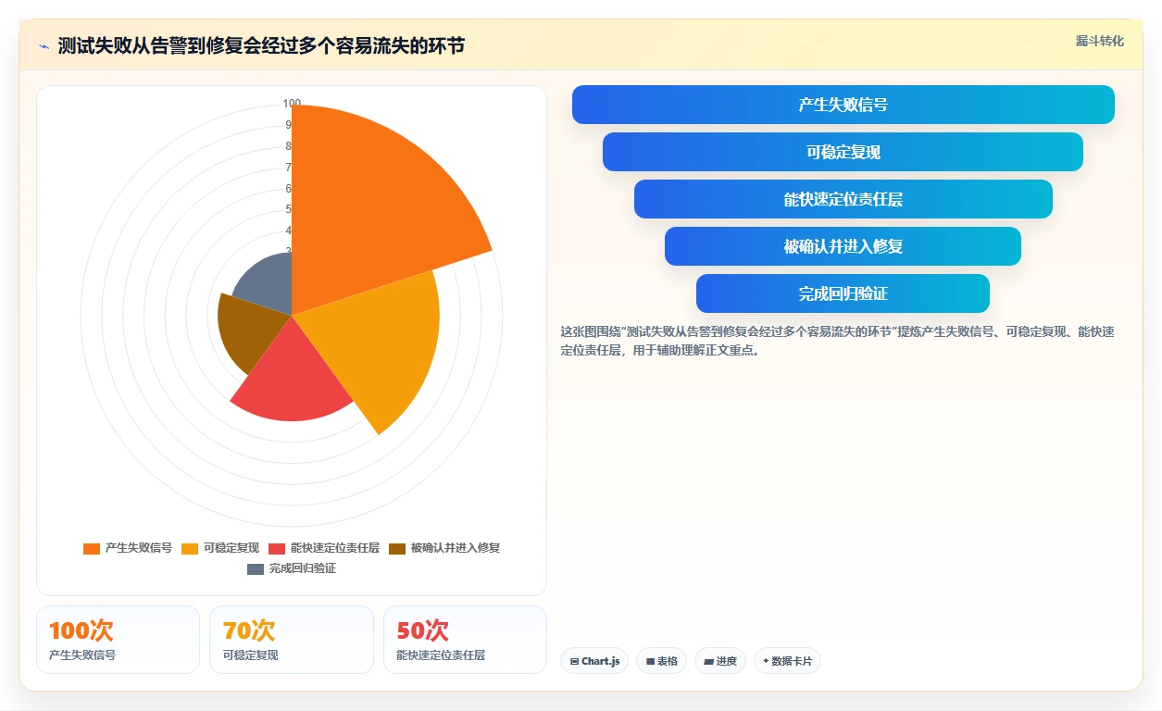Screen dimensions: 1162x711
Task: Open the 100次 产生失败信号 stat card
Action: click(118, 640)
